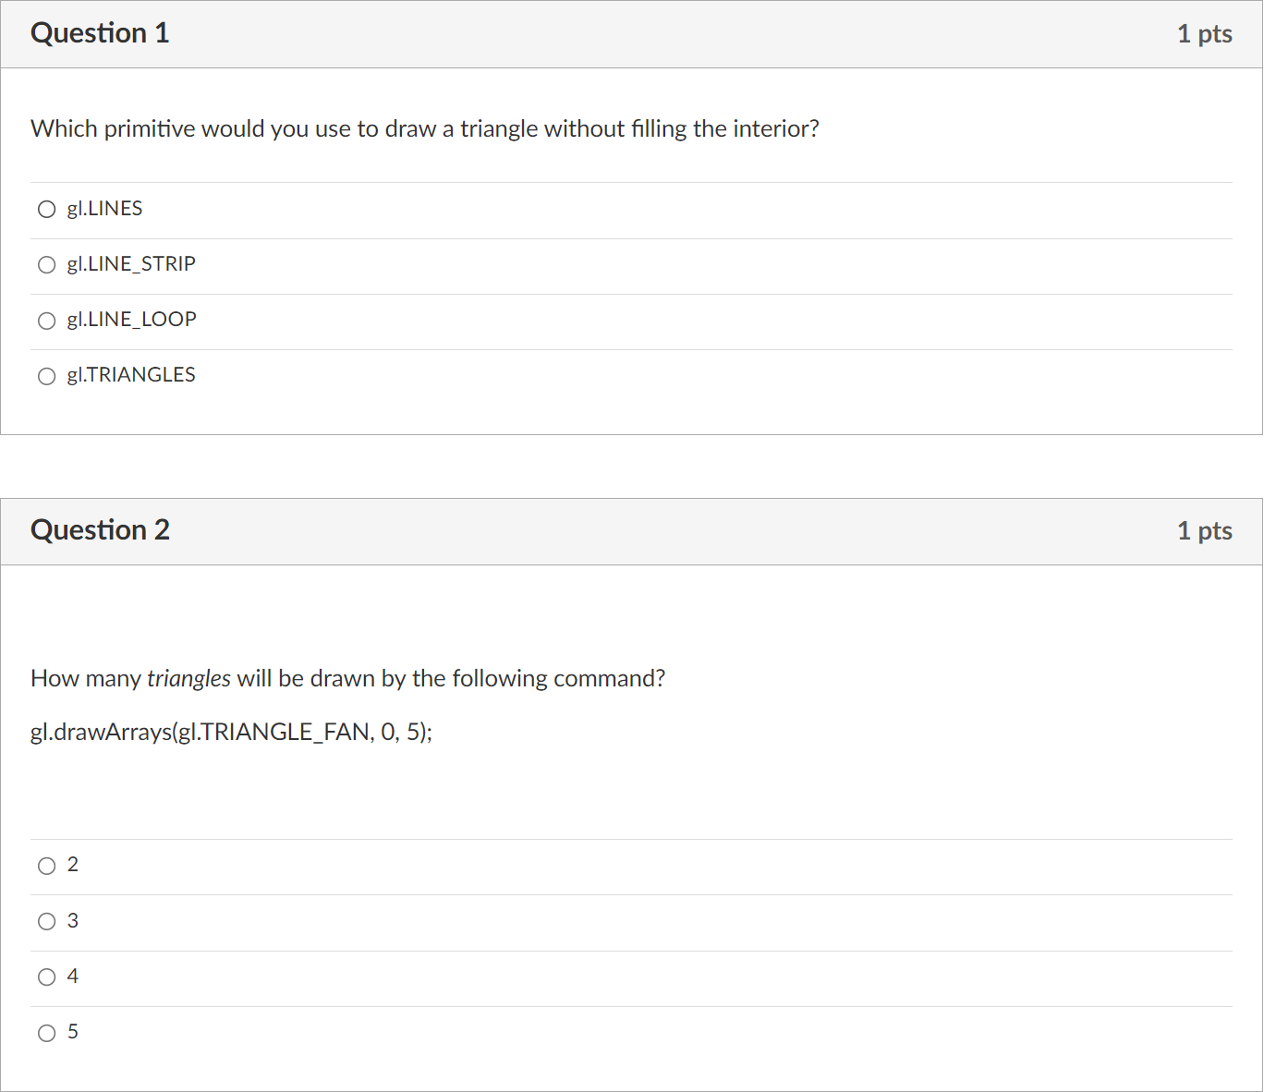Pick radio button for answer 5
This screenshot has height=1092, width=1264.
click(x=46, y=1033)
